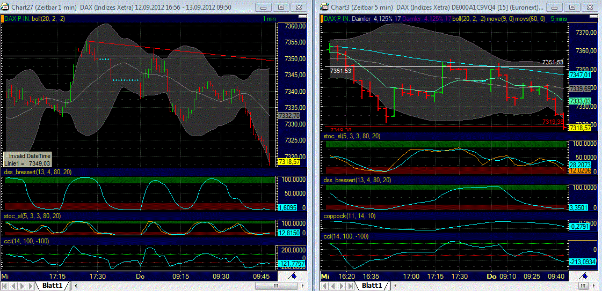Click the coppock(11, 14, 10) label

click(x=349, y=217)
